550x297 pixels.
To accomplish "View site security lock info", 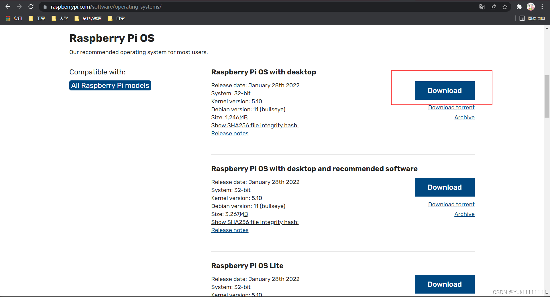I will [45, 7].
